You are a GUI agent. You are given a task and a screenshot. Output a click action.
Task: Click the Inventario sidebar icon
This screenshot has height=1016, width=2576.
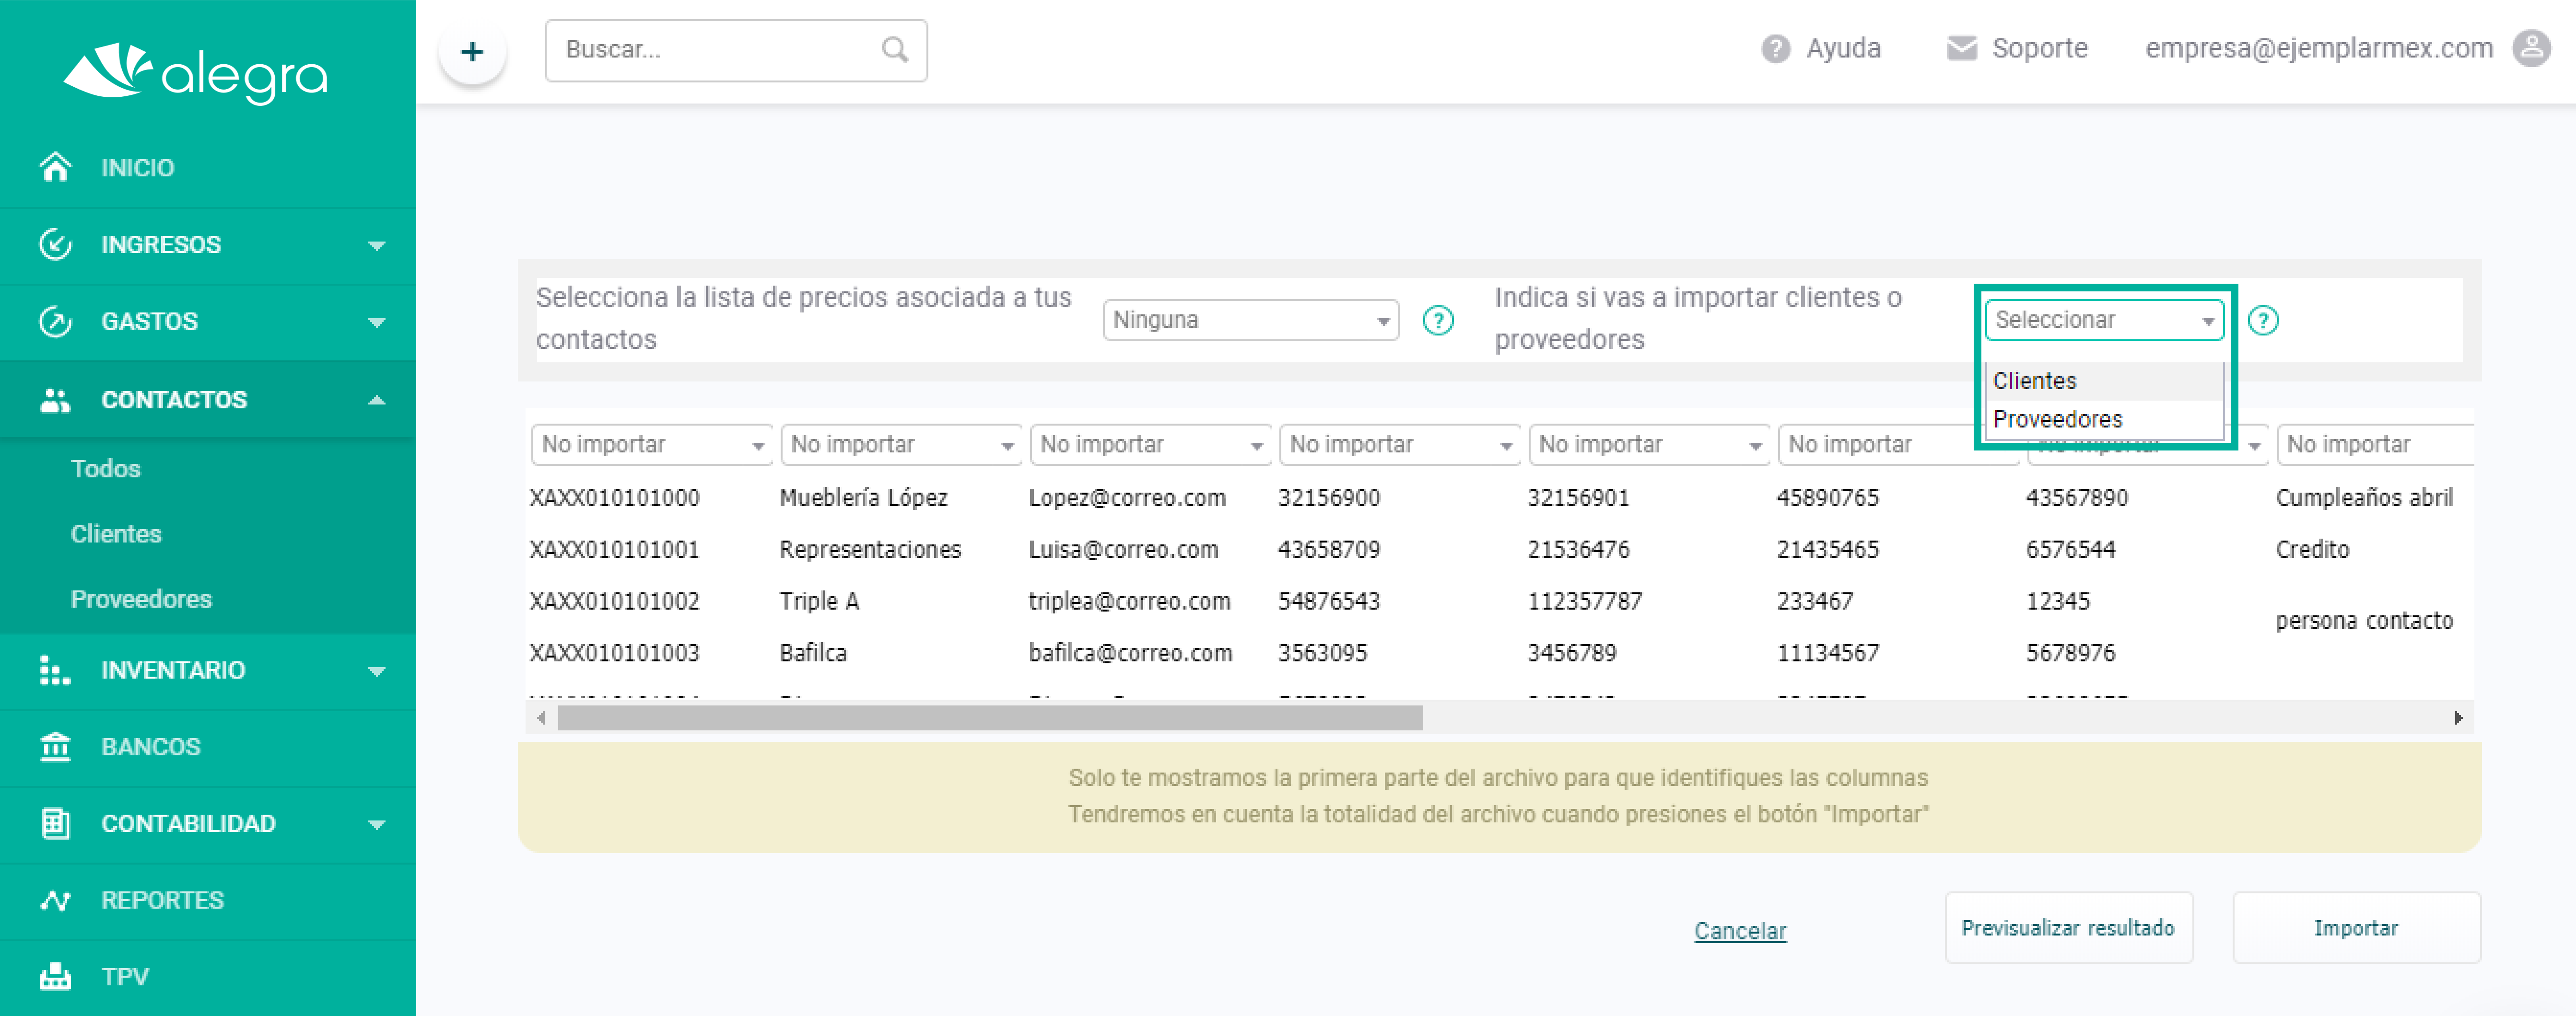pos(55,670)
